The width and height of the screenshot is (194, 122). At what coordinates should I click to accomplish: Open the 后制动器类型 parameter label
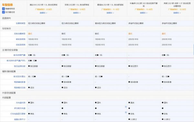20,34
